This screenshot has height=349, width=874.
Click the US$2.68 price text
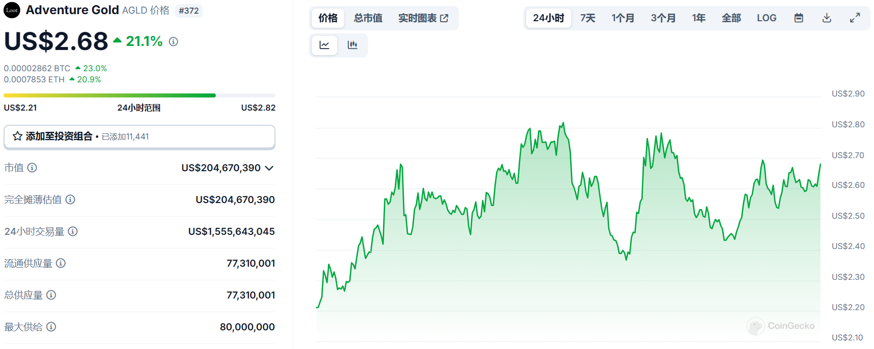56,41
